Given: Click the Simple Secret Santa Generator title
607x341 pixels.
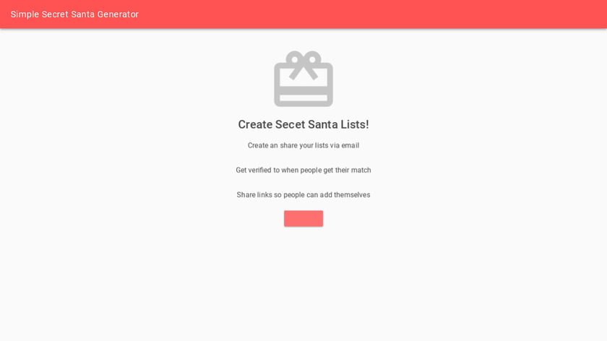Looking at the screenshot, I should point(74,14).
